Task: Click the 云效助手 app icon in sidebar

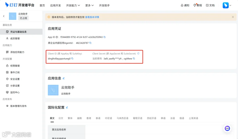Action: pos(13,16)
